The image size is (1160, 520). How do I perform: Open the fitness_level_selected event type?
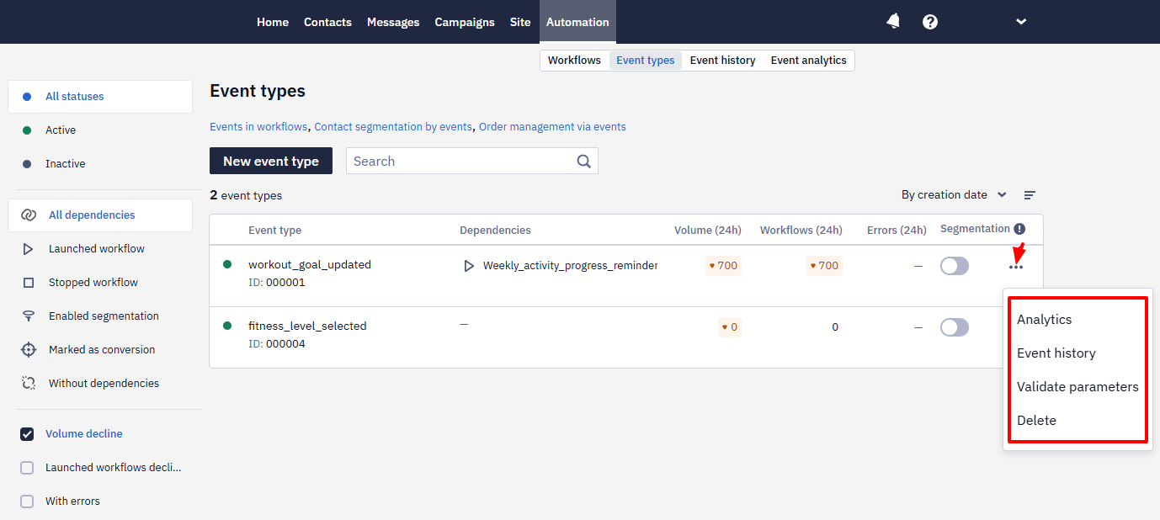click(x=307, y=326)
